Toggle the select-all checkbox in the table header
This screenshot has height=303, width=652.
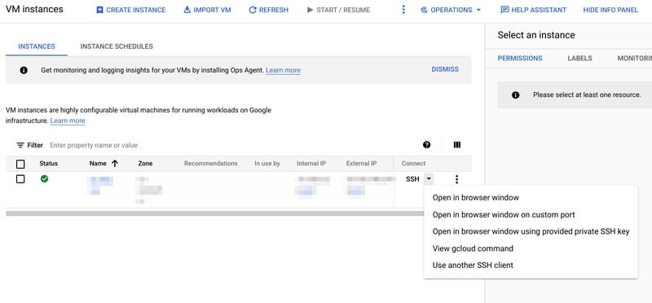[x=20, y=165]
